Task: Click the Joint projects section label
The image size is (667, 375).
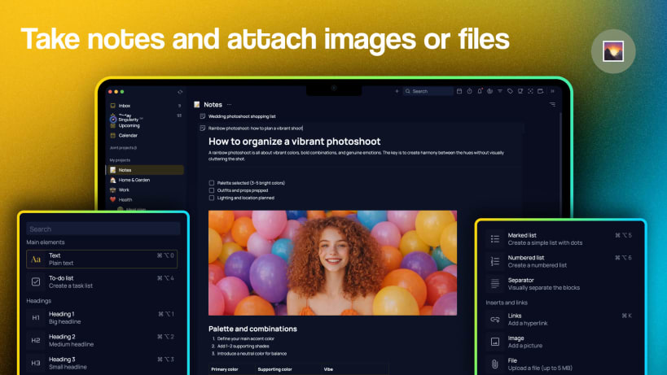Action: pyautogui.click(x=123, y=148)
